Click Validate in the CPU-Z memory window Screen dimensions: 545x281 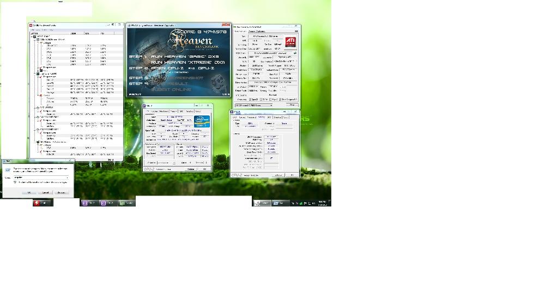point(278,175)
